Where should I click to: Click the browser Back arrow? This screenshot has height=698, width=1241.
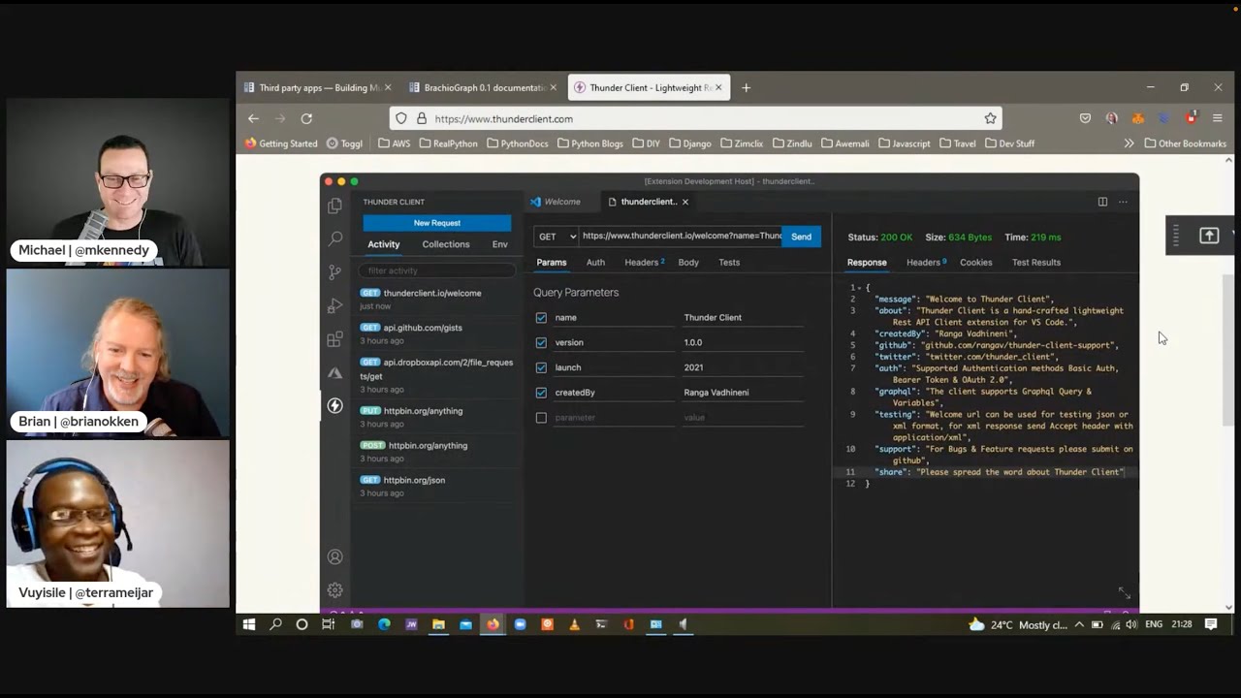point(253,118)
